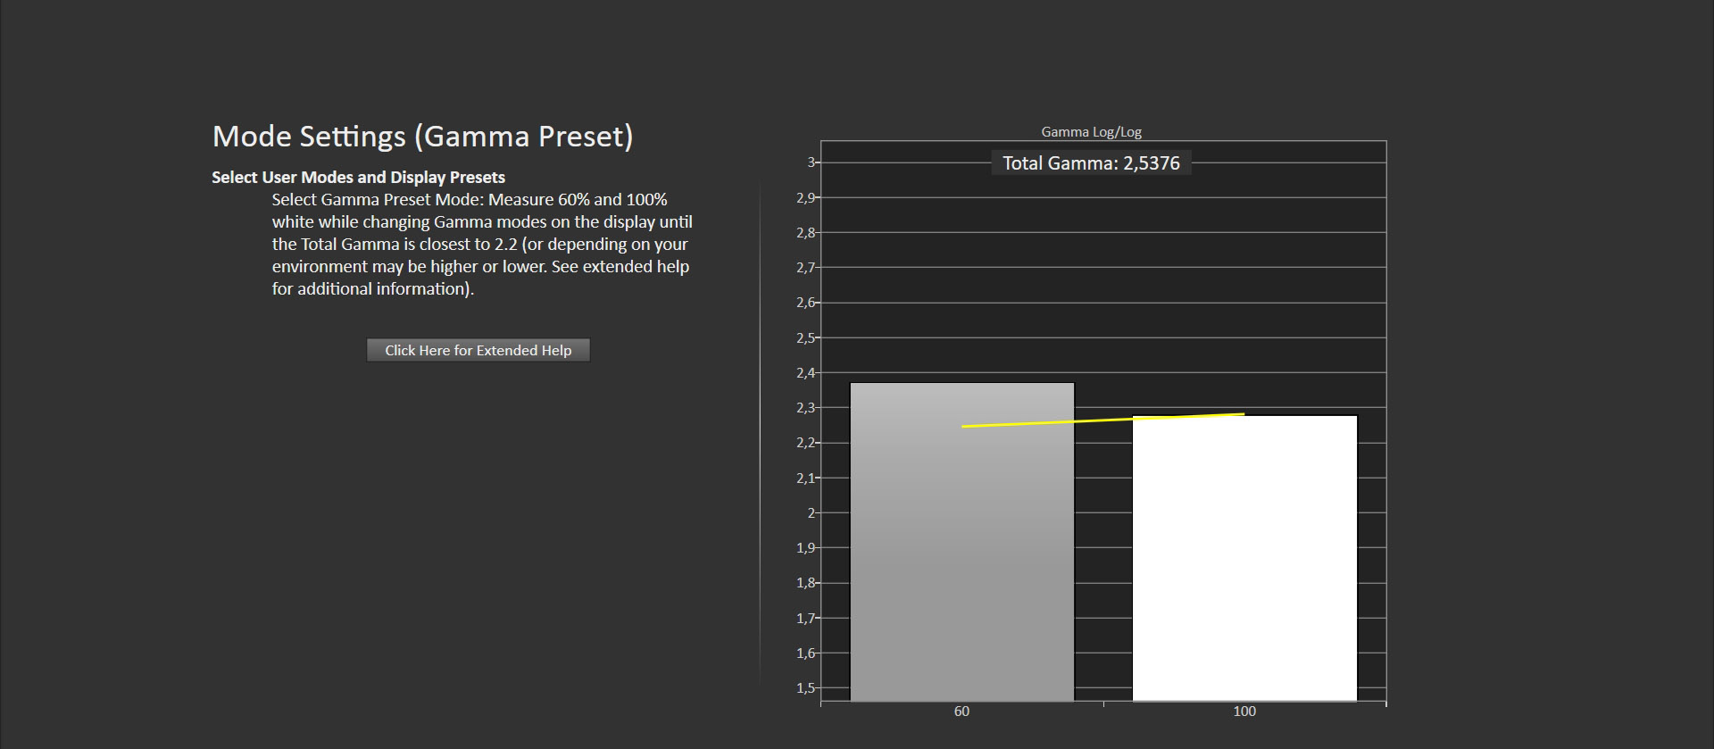Screen dimensions: 1714x749
Task: Click the 2,9 tick label on y-axis
Action: point(805,197)
